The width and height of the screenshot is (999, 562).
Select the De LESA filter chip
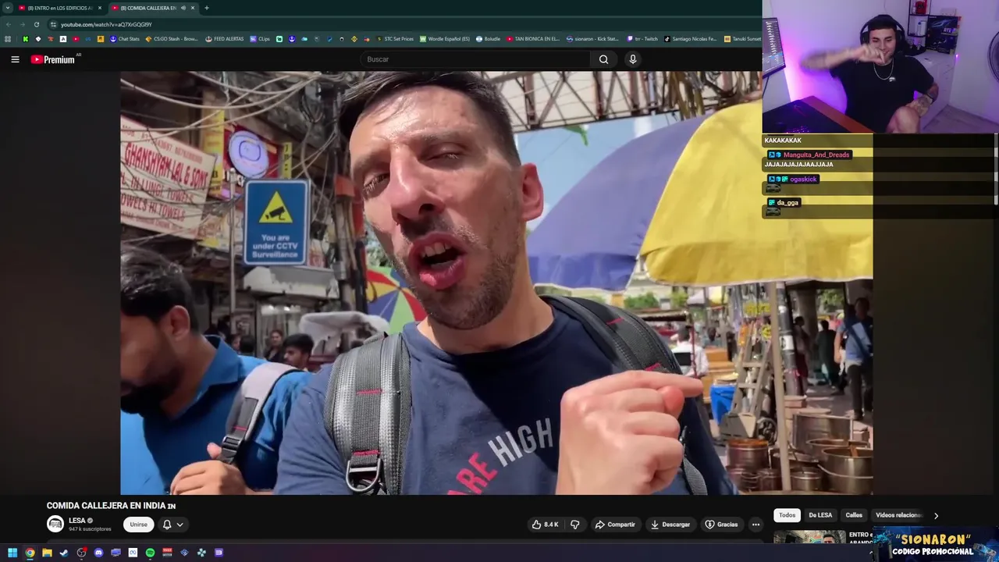click(820, 515)
